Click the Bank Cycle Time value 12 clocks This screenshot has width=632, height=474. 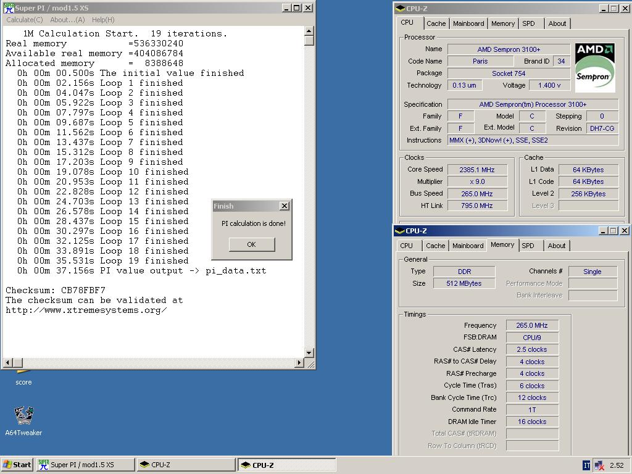click(532, 397)
